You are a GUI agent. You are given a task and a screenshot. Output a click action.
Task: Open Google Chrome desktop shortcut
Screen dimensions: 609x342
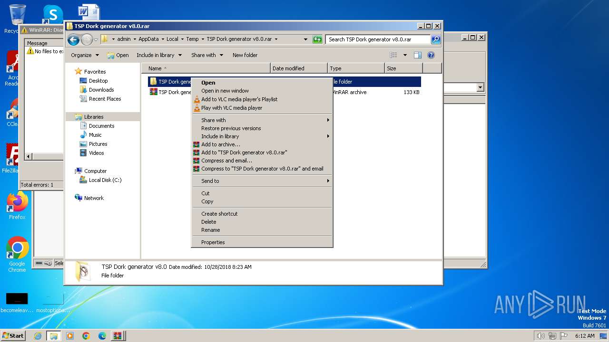coord(17,255)
